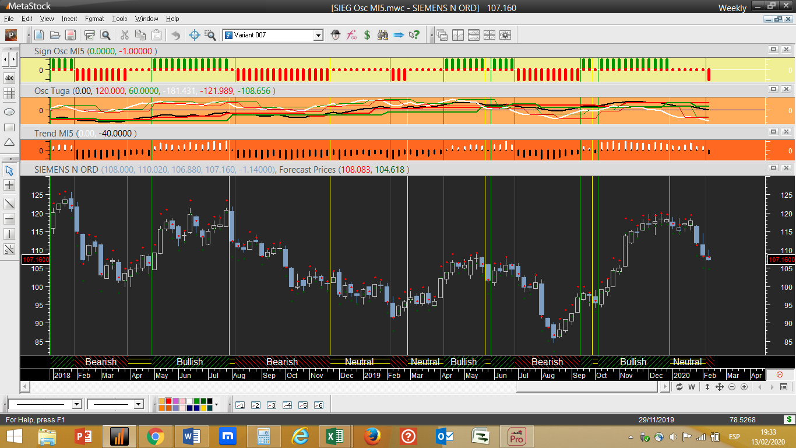
Task: Open the Tools menu
Action: (x=119, y=19)
